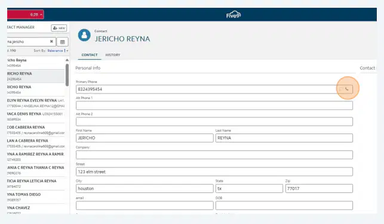384x224 pixels.
Task: Select the YNA CHAVEZ contact
Action: pos(36,209)
